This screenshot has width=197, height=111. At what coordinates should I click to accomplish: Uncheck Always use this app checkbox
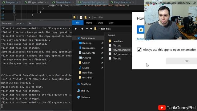139,50
